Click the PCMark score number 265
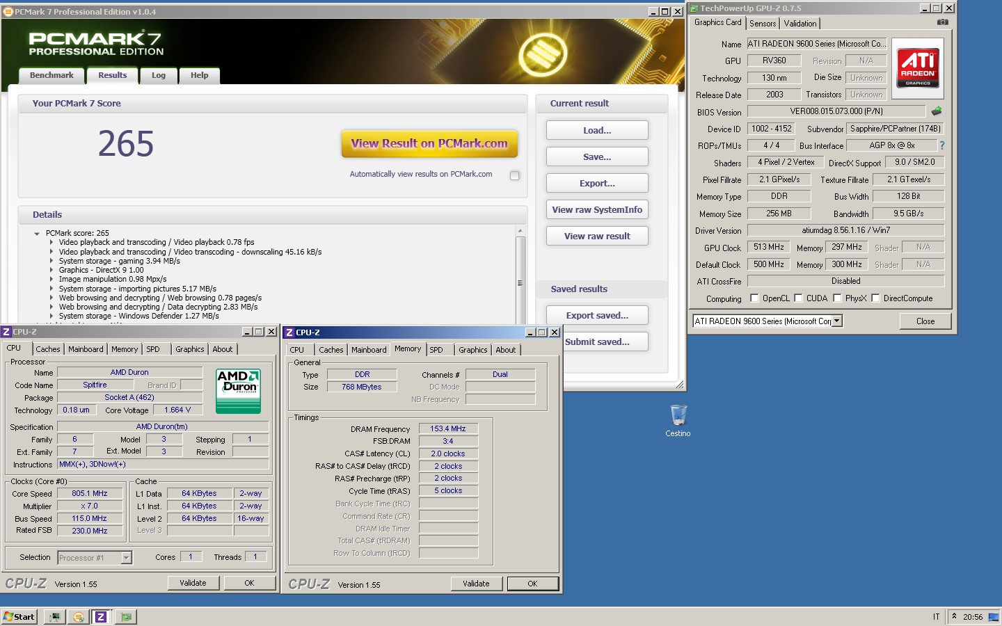 [126, 144]
